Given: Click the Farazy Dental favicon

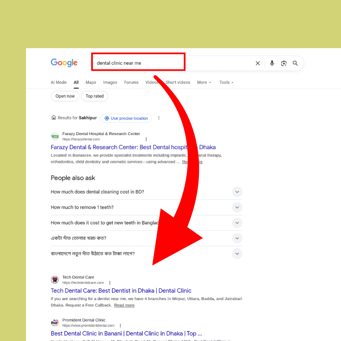Looking at the screenshot, I should [x=55, y=136].
